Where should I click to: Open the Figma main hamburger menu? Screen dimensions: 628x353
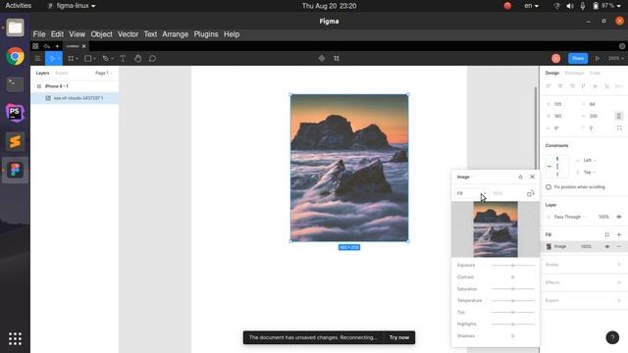pos(37,59)
